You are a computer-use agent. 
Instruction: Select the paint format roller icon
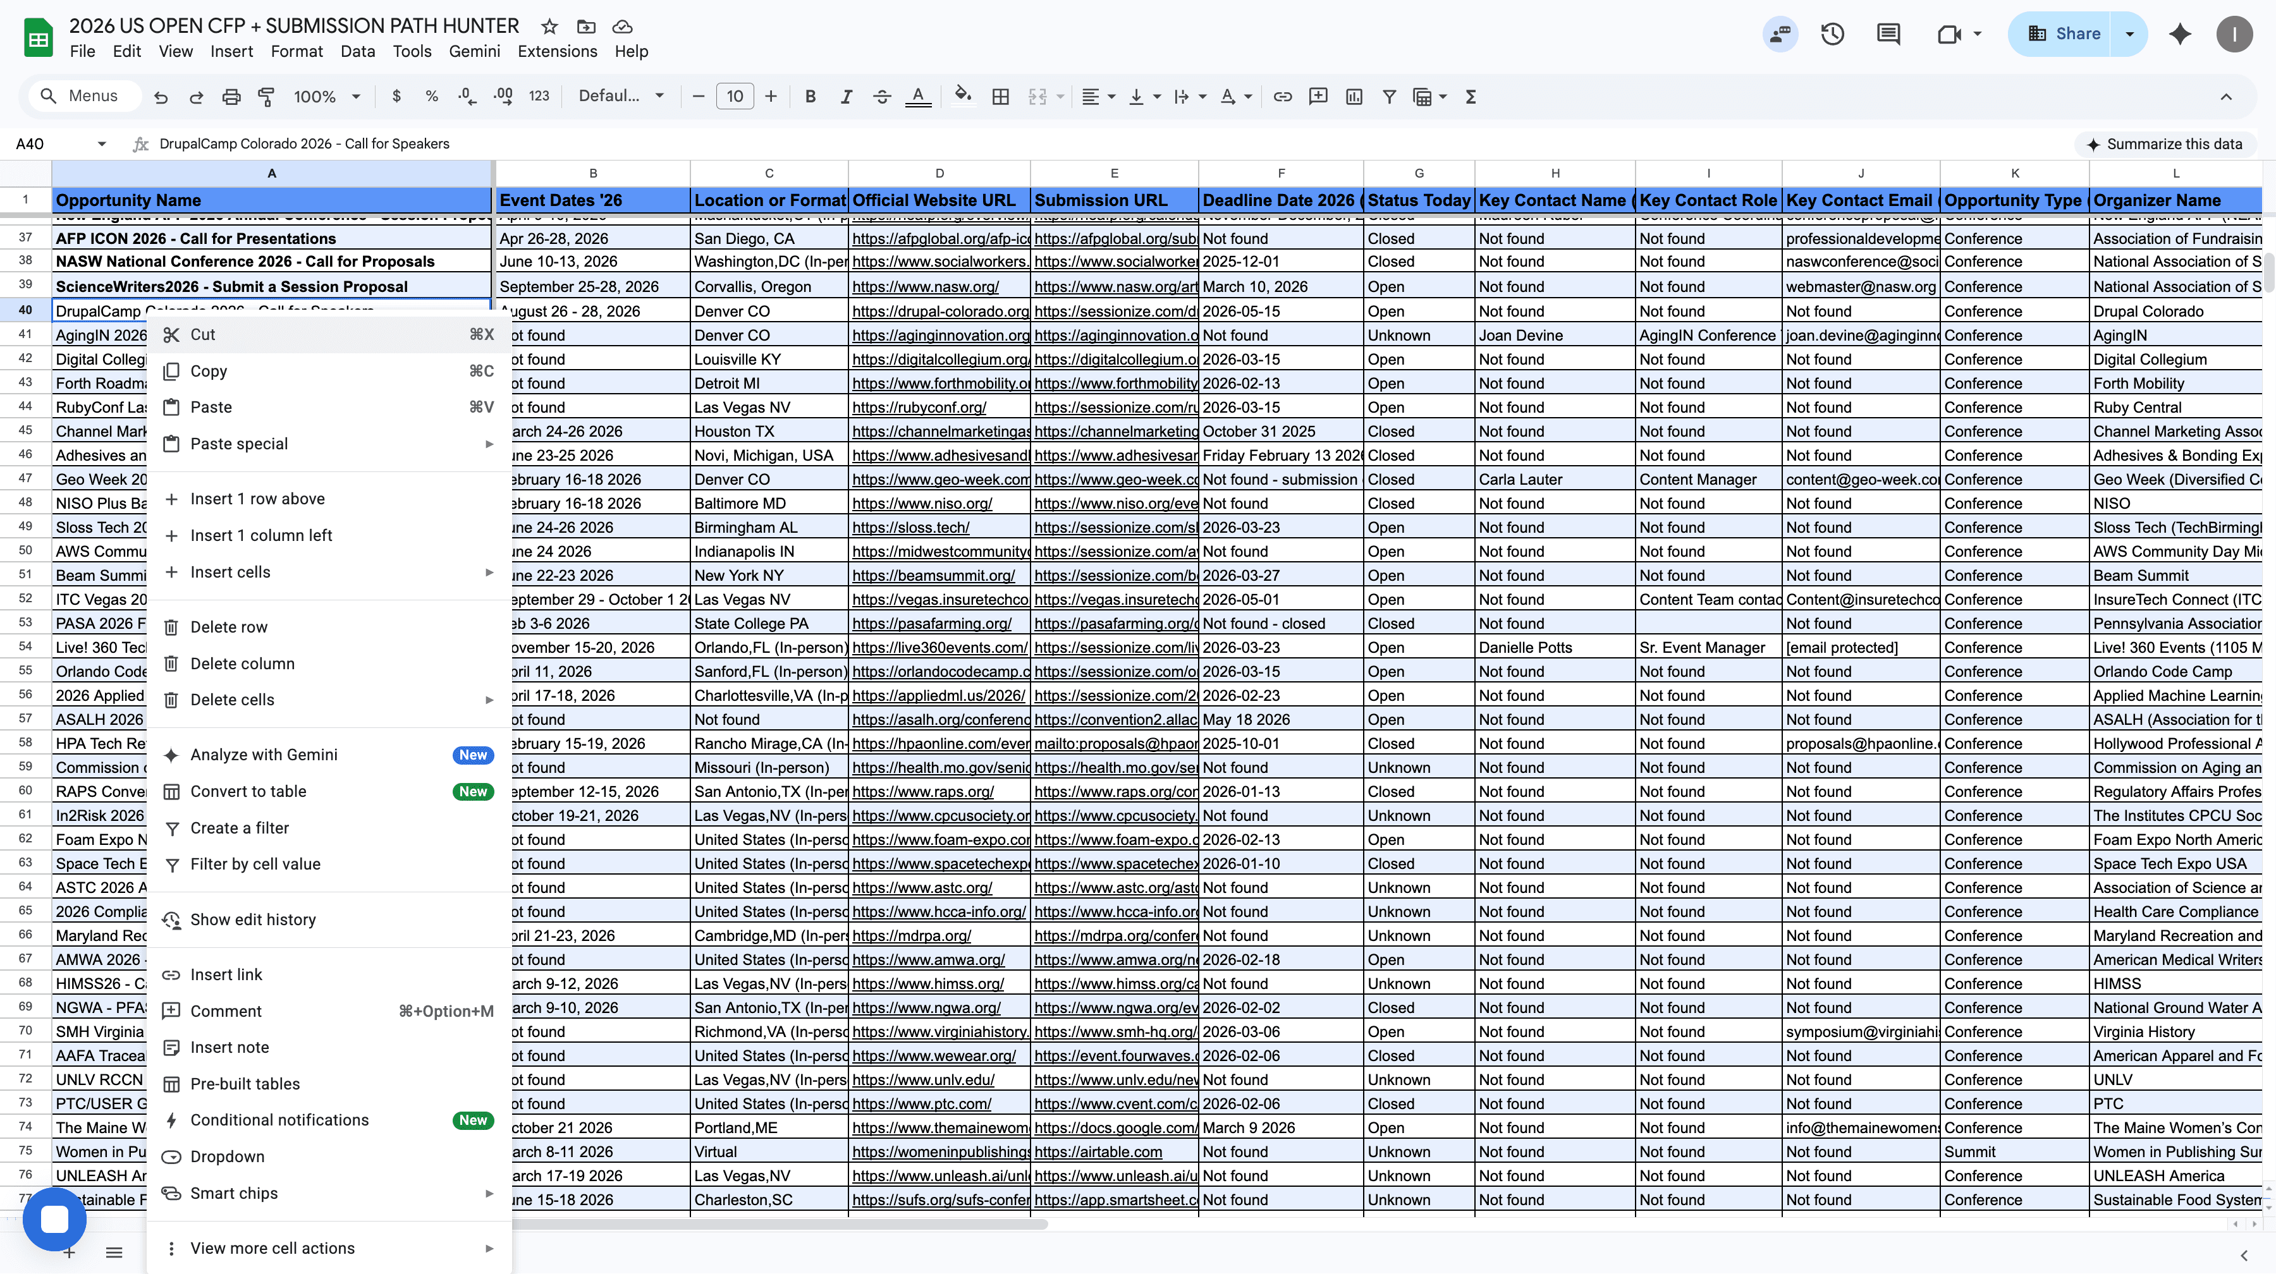(266, 97)
